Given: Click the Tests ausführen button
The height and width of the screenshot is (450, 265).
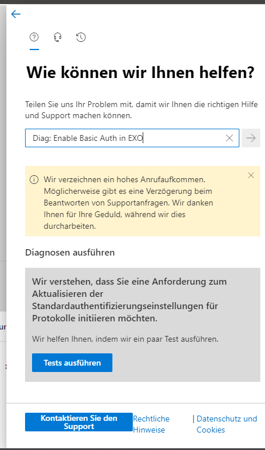Looking at the screenshot, I should tap(72, 363).
